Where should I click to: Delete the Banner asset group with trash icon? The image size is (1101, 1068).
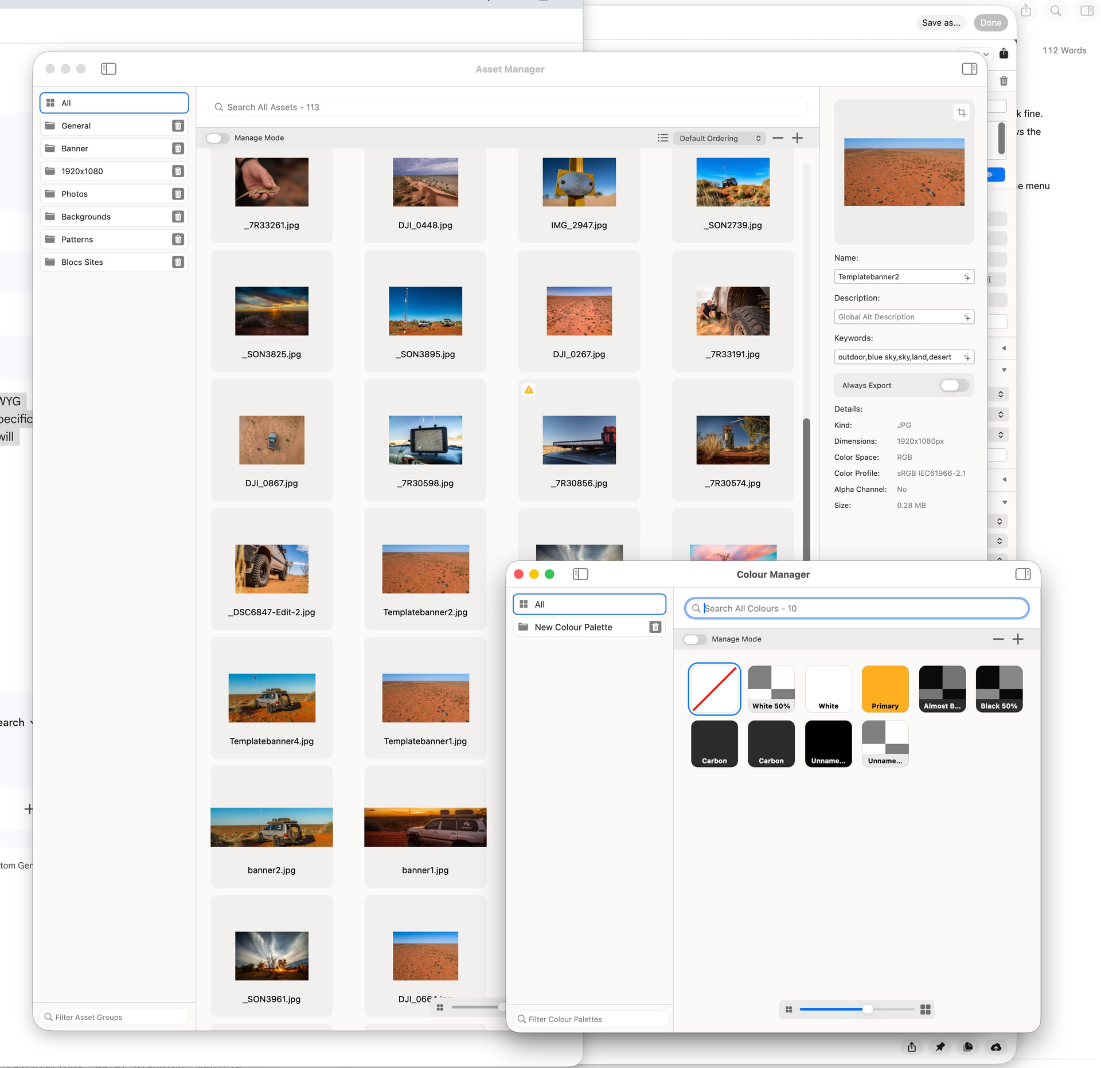click(178, 148)
